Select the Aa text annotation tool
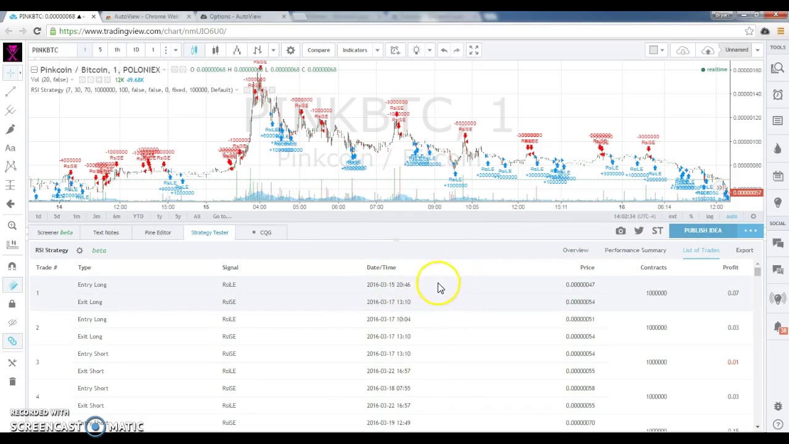 tap(10, 148)
